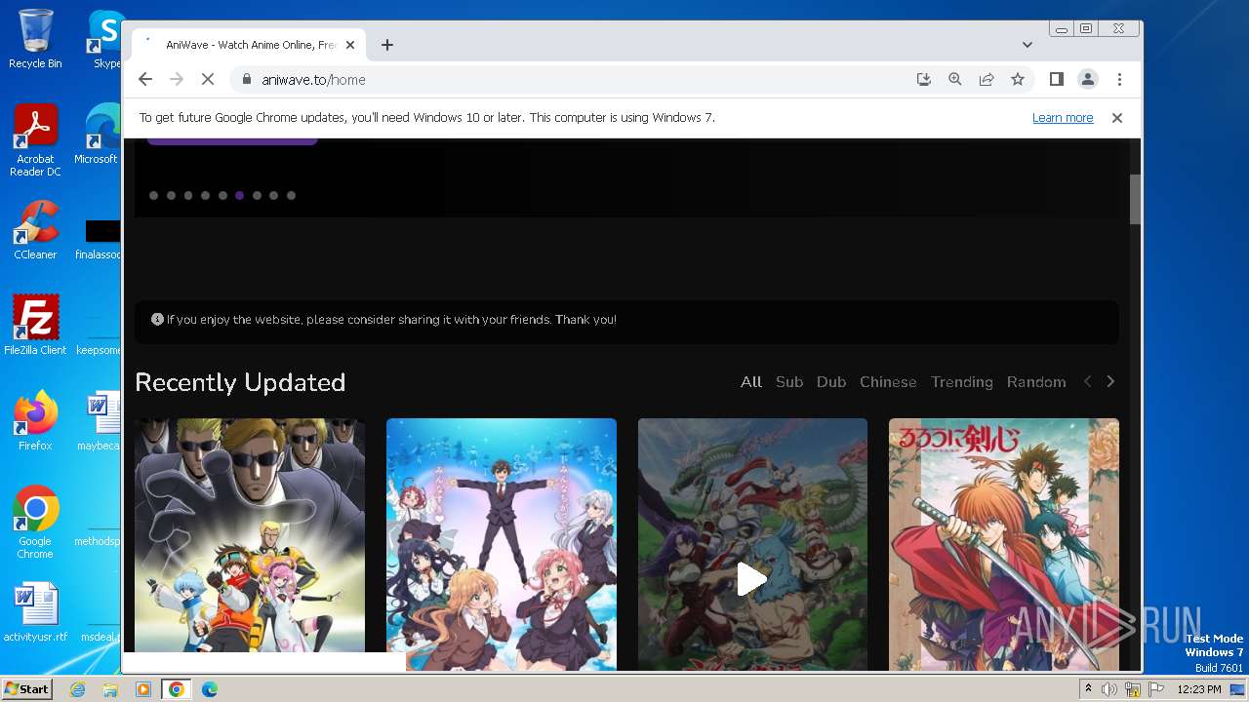
Task: Open the volume speaker tray icon
Action: pos(1109,689)
